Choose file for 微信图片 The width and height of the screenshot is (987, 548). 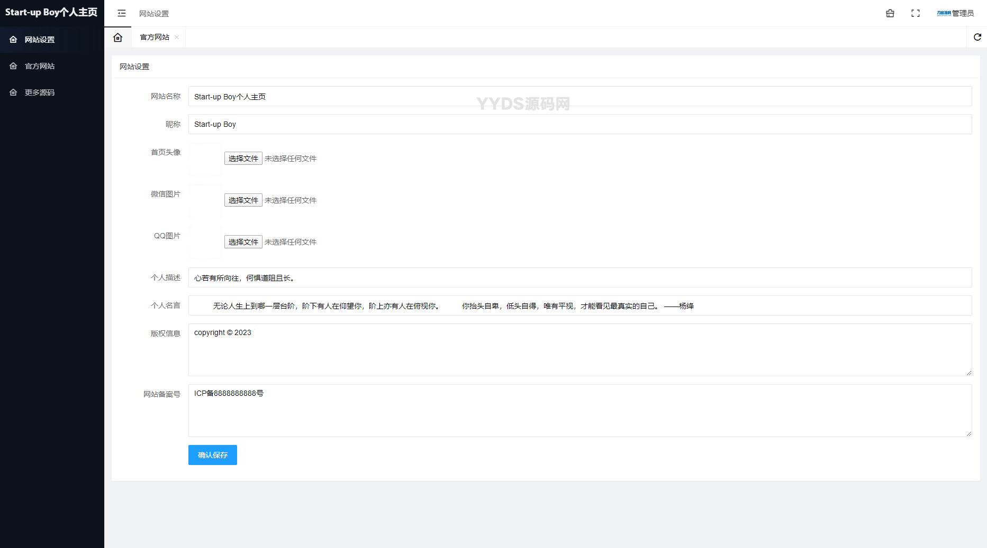[x=243, y=200]
